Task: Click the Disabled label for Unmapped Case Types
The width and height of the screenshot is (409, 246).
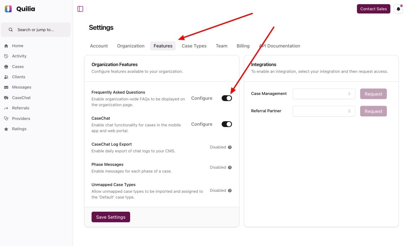Action: tap(218, 191)
